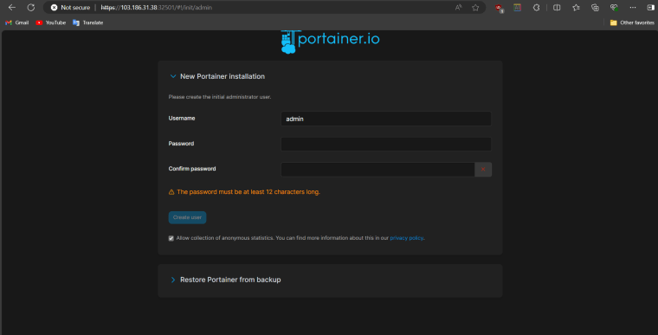
Task: Open the Settings and more ellipsis menu
Action: [633, 8]
